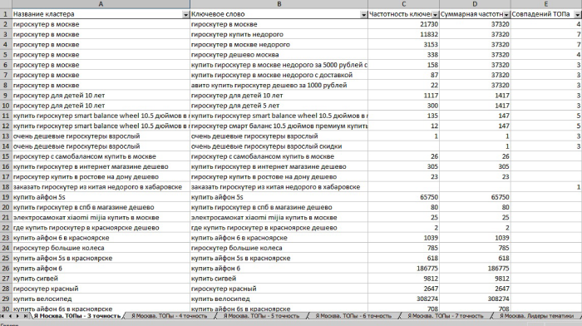Click frequency value 158
This screenshot has height=326, width=582.
click(x=403, y=65)
